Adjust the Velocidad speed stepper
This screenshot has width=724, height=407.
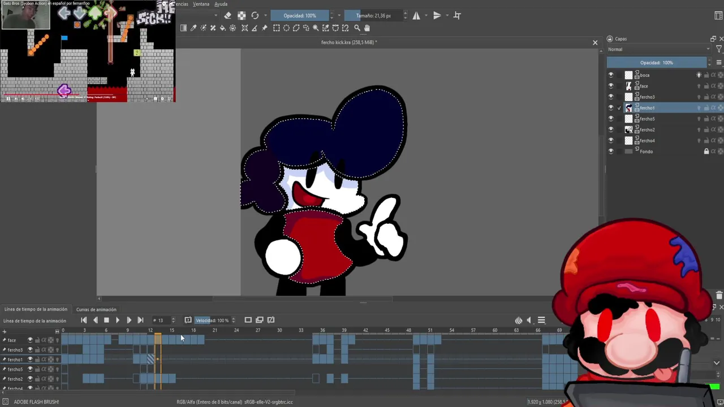(x=233, y=321)
